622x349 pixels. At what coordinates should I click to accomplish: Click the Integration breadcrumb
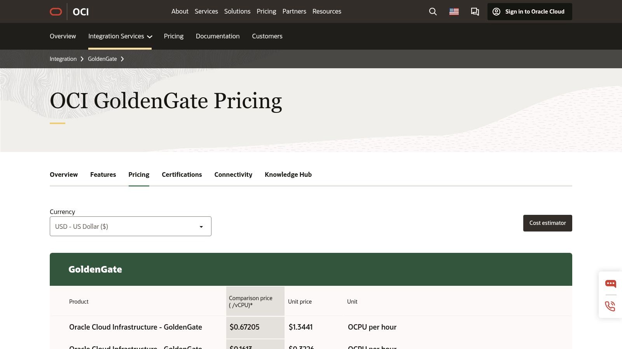pyautogui.click(x=63, y=59)
